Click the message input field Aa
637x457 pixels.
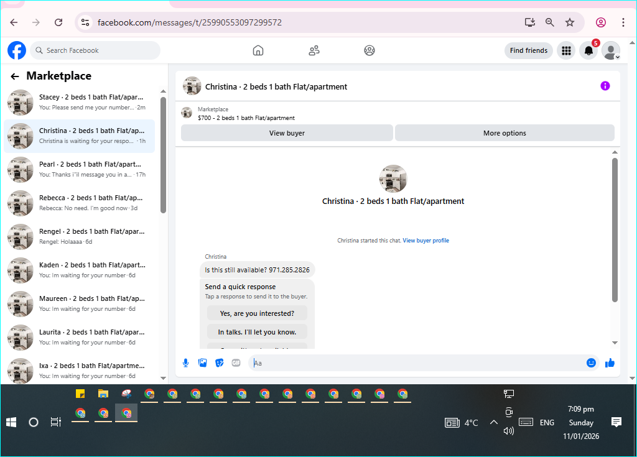pos(416,362)
